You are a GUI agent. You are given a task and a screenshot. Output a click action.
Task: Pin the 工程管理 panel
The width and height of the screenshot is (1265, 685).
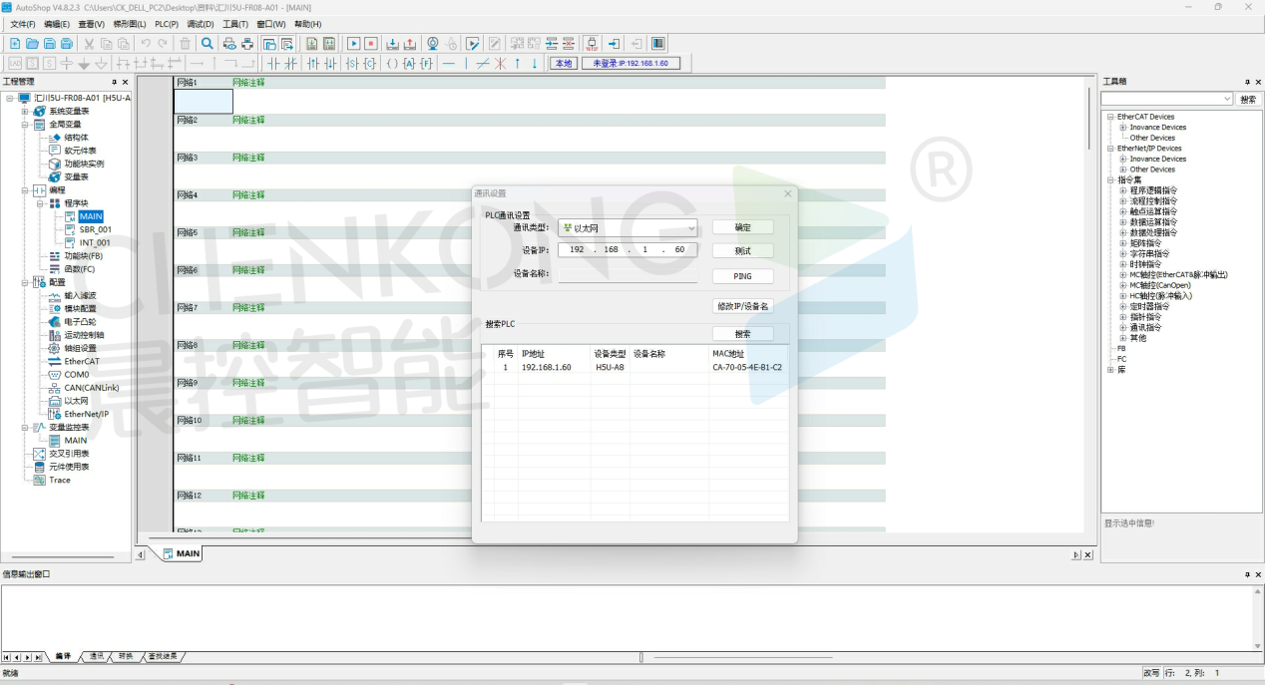tap(114, 82)
